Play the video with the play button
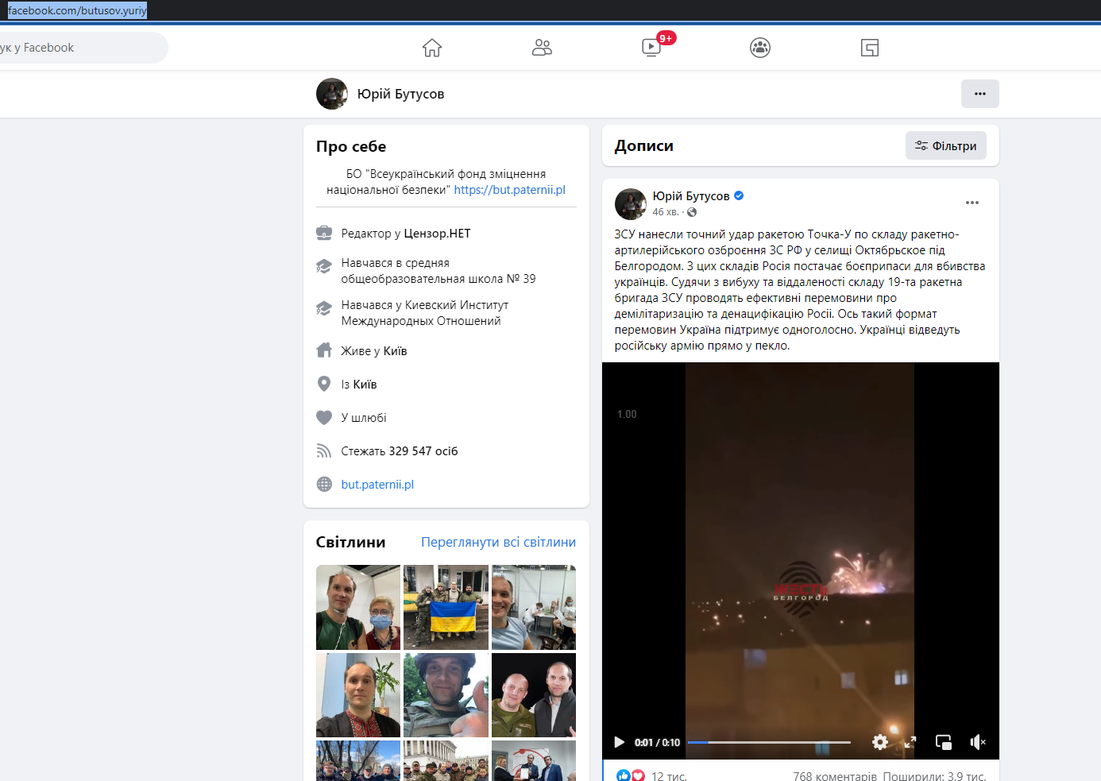1101x781 pixels. tap(619, 742)
